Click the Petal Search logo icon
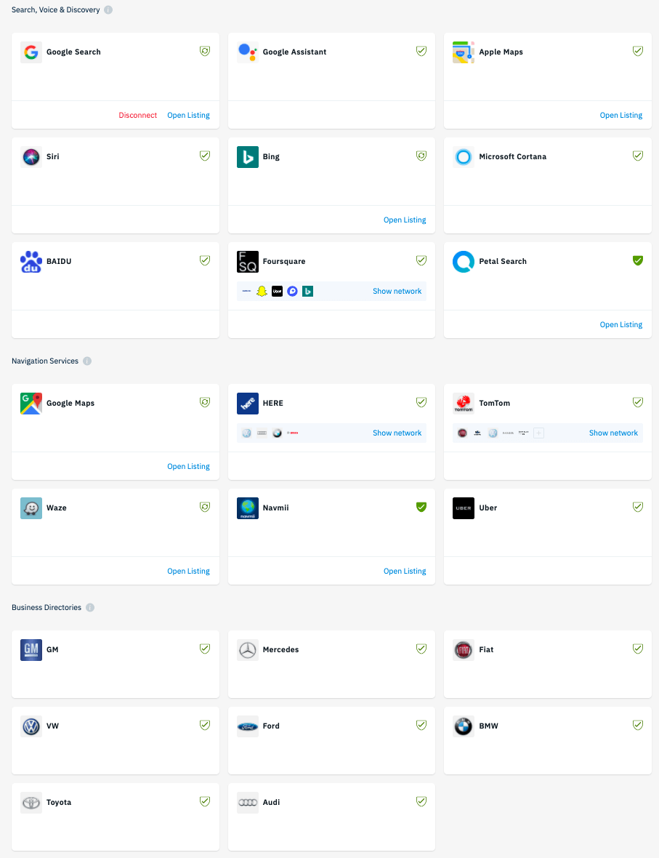The image size is (659, 858). click(464, 262)
